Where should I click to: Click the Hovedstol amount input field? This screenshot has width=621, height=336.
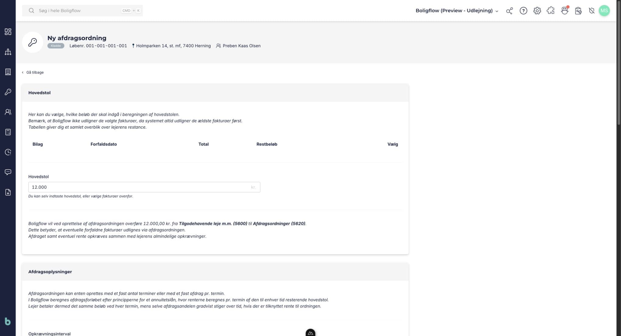pyautogui.click(x=144, y=187)
